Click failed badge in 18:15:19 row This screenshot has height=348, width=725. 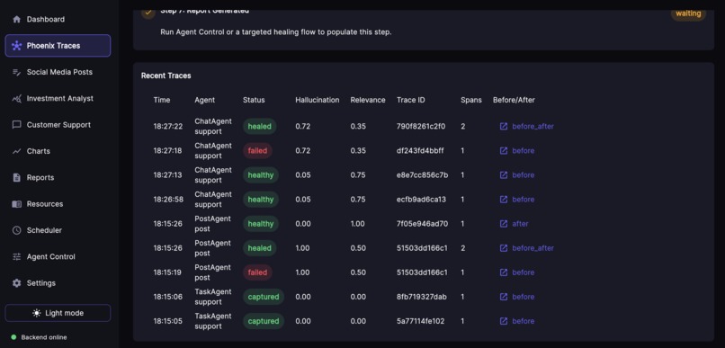pos(257,272)
